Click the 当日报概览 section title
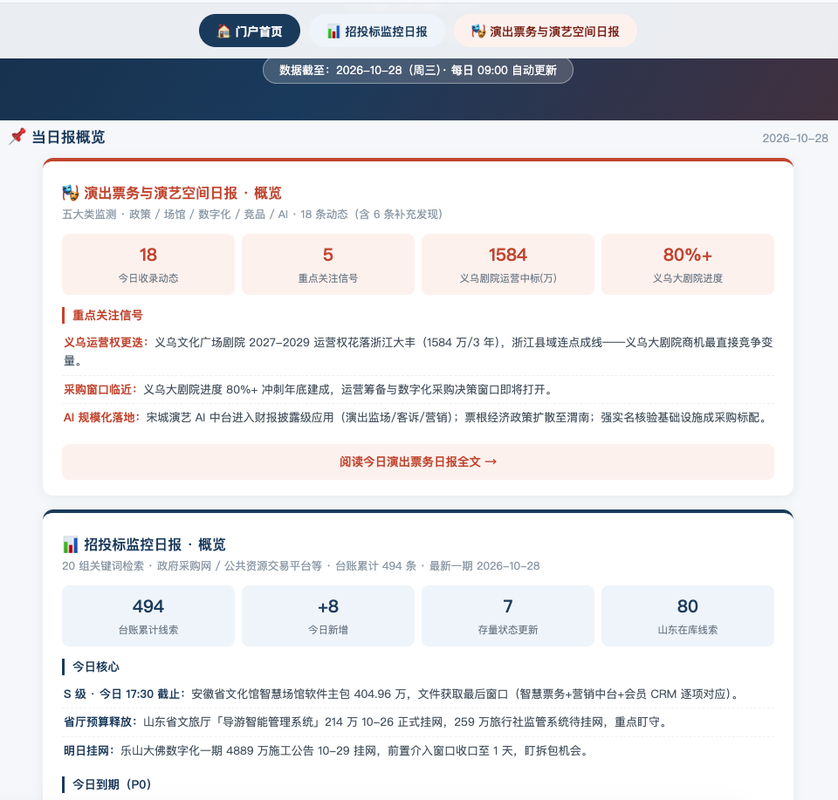 click(x=68, y=137)
